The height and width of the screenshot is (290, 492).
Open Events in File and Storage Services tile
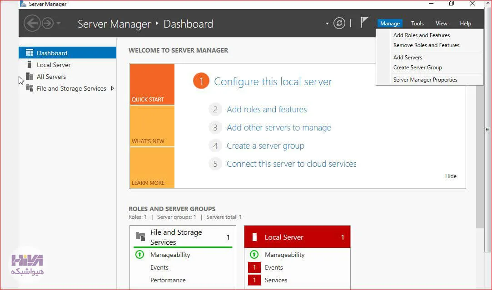[x=159, y=267]
